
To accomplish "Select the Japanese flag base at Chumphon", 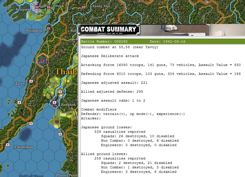I will (x=8, y=144).
